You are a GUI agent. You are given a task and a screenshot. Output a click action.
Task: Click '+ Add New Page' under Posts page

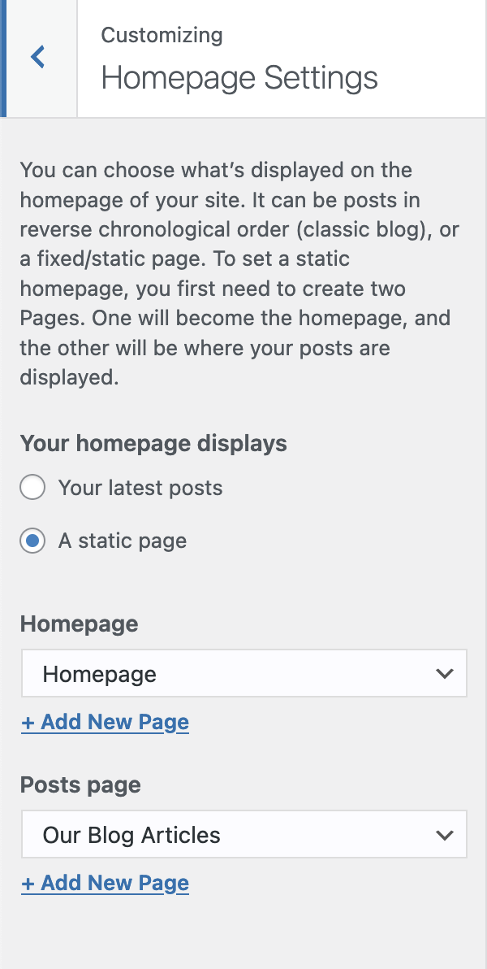coord(105,883)
